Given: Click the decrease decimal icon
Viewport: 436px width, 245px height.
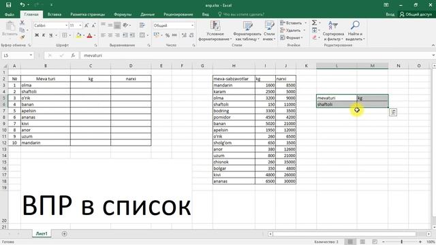Looking at the screenshot, I should pyautogui.click(x=191, y=35).
